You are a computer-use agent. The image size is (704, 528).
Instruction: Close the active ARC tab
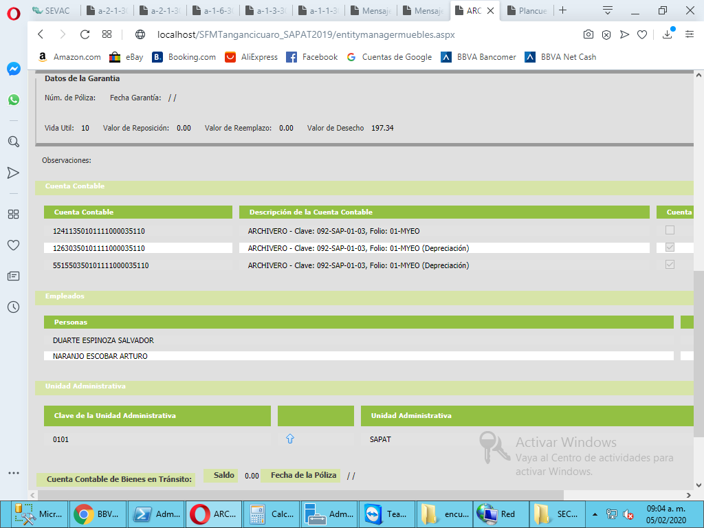coord(491,11)
